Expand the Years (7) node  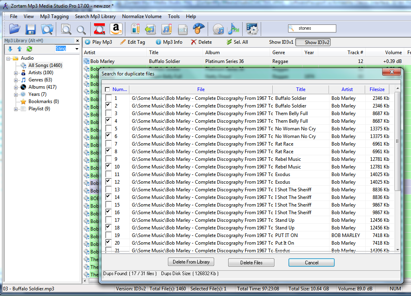pos(16,95)
